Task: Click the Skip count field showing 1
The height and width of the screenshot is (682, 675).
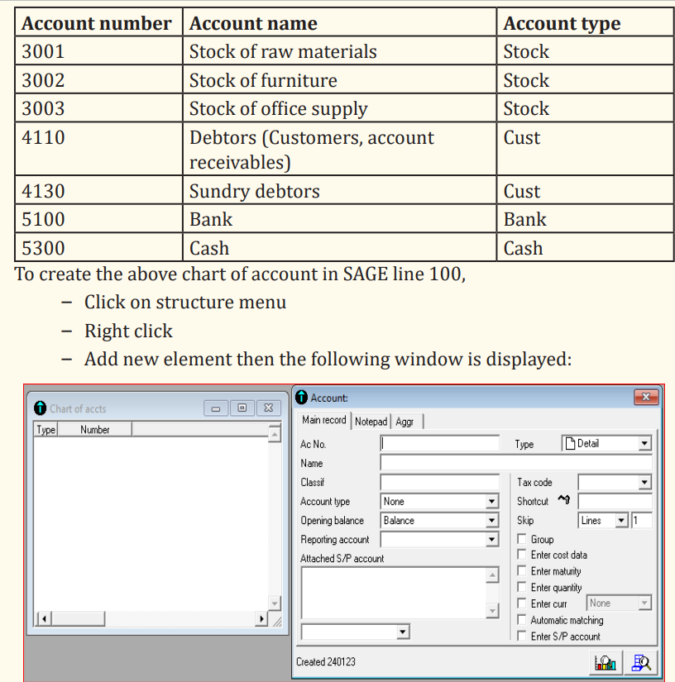Action: point(642,520)
